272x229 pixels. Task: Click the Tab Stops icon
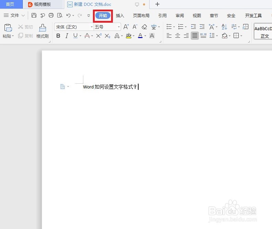tap(246, 27)
